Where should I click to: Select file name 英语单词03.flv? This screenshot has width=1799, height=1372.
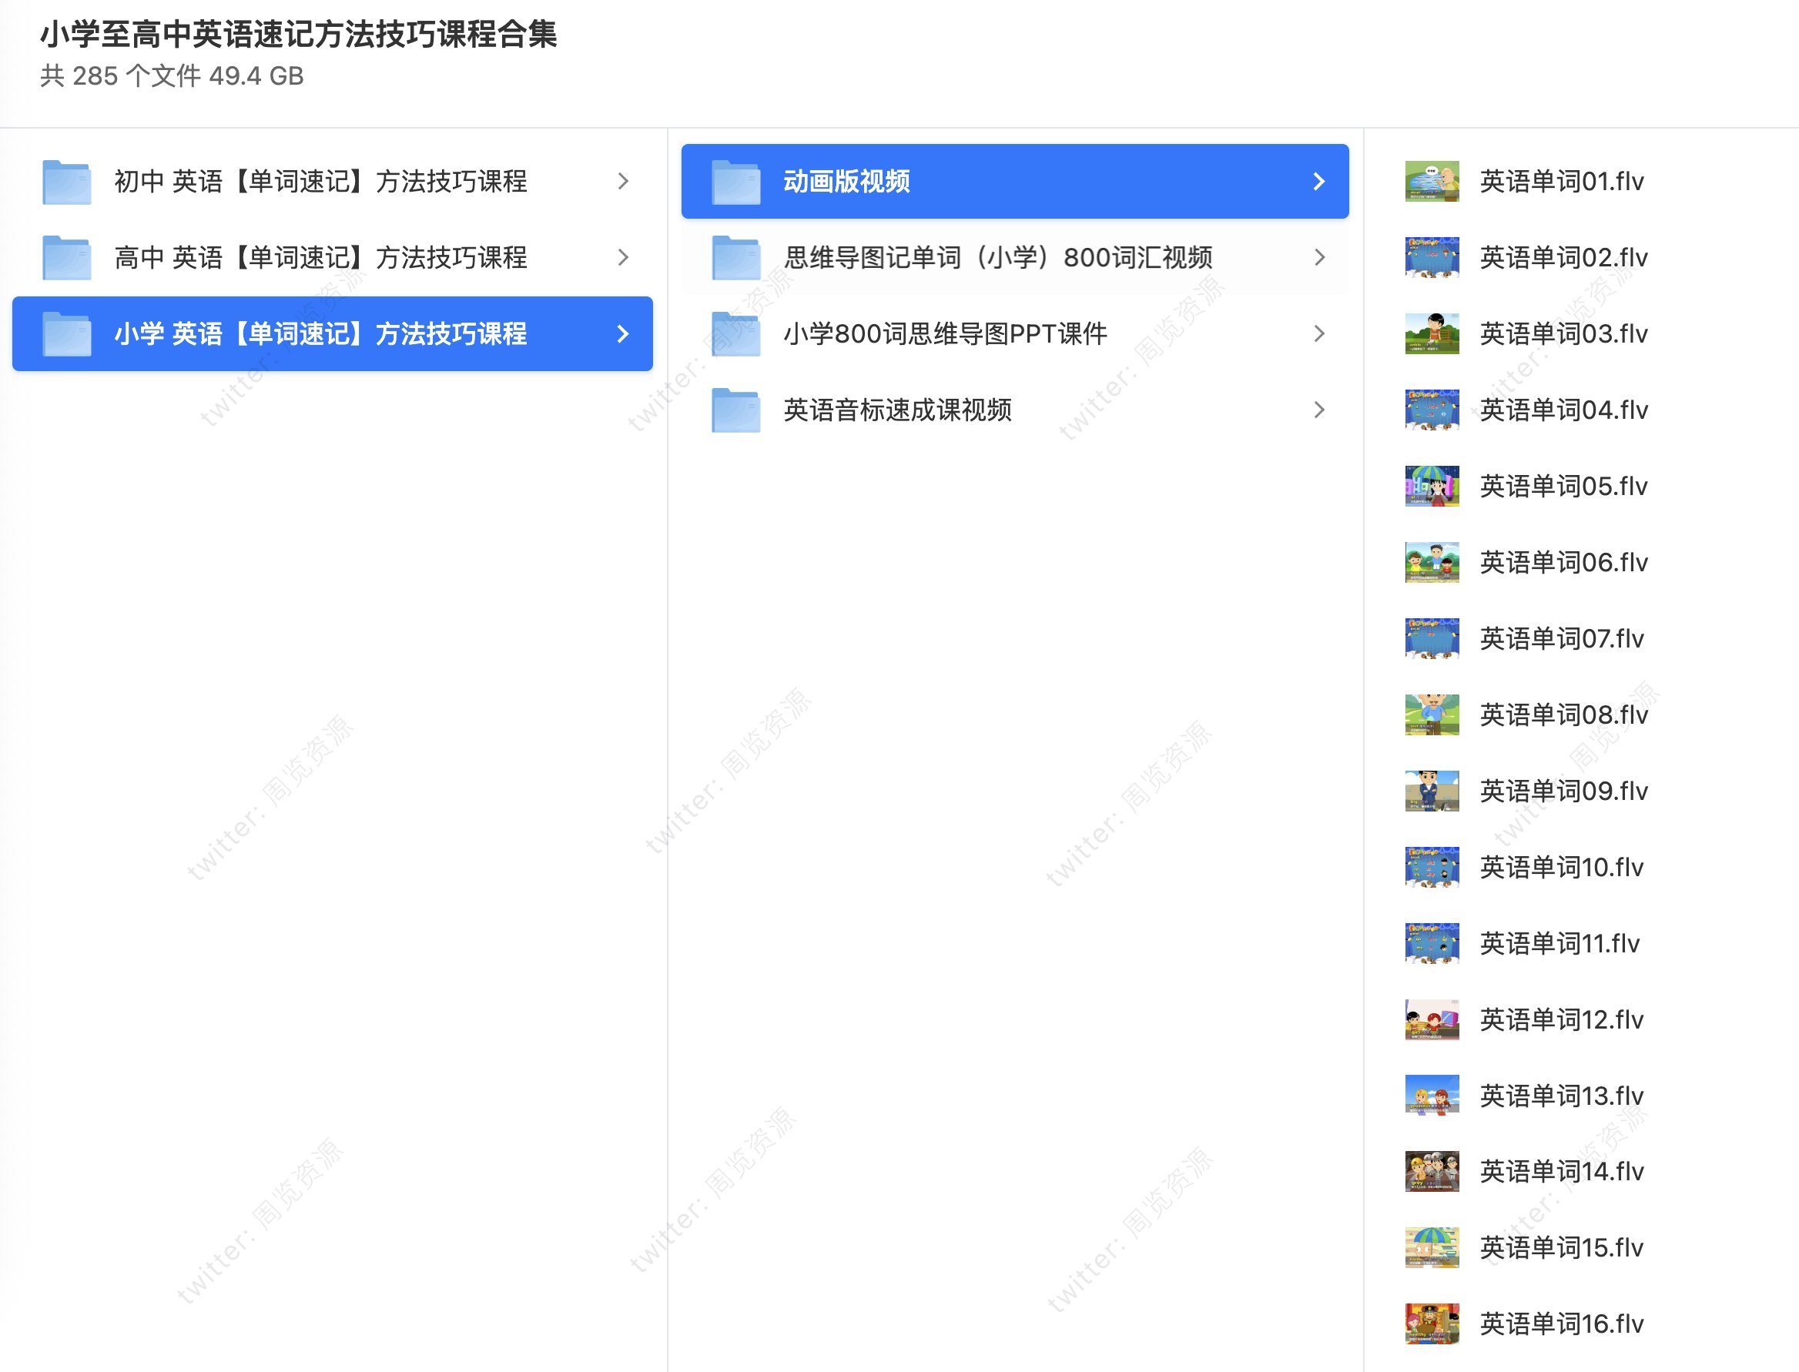click(x=1563, y=333)
